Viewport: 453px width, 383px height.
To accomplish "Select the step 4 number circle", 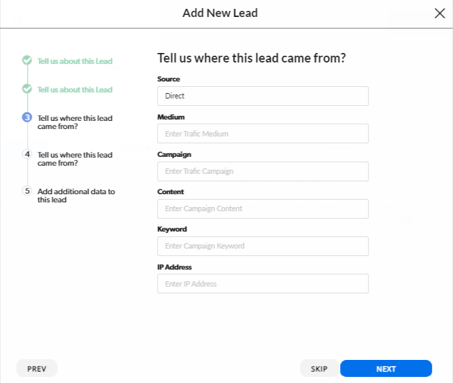I will (x=27, y=154).
